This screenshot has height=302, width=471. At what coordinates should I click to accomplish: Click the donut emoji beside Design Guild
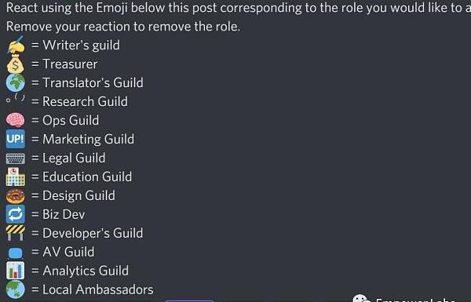(16, 196)
